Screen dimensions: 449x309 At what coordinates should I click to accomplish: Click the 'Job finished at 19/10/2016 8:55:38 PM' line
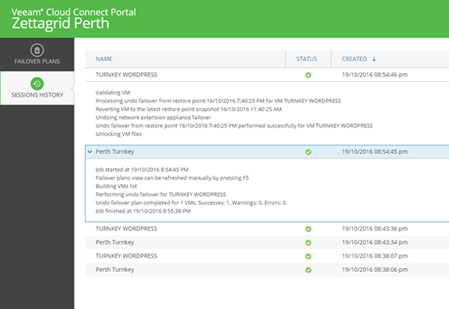coord(143,211)
